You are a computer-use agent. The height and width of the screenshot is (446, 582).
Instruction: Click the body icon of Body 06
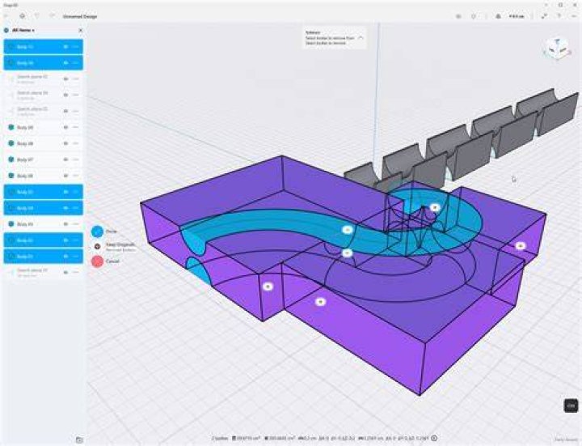pyautogui.click(x=11, y=176)
